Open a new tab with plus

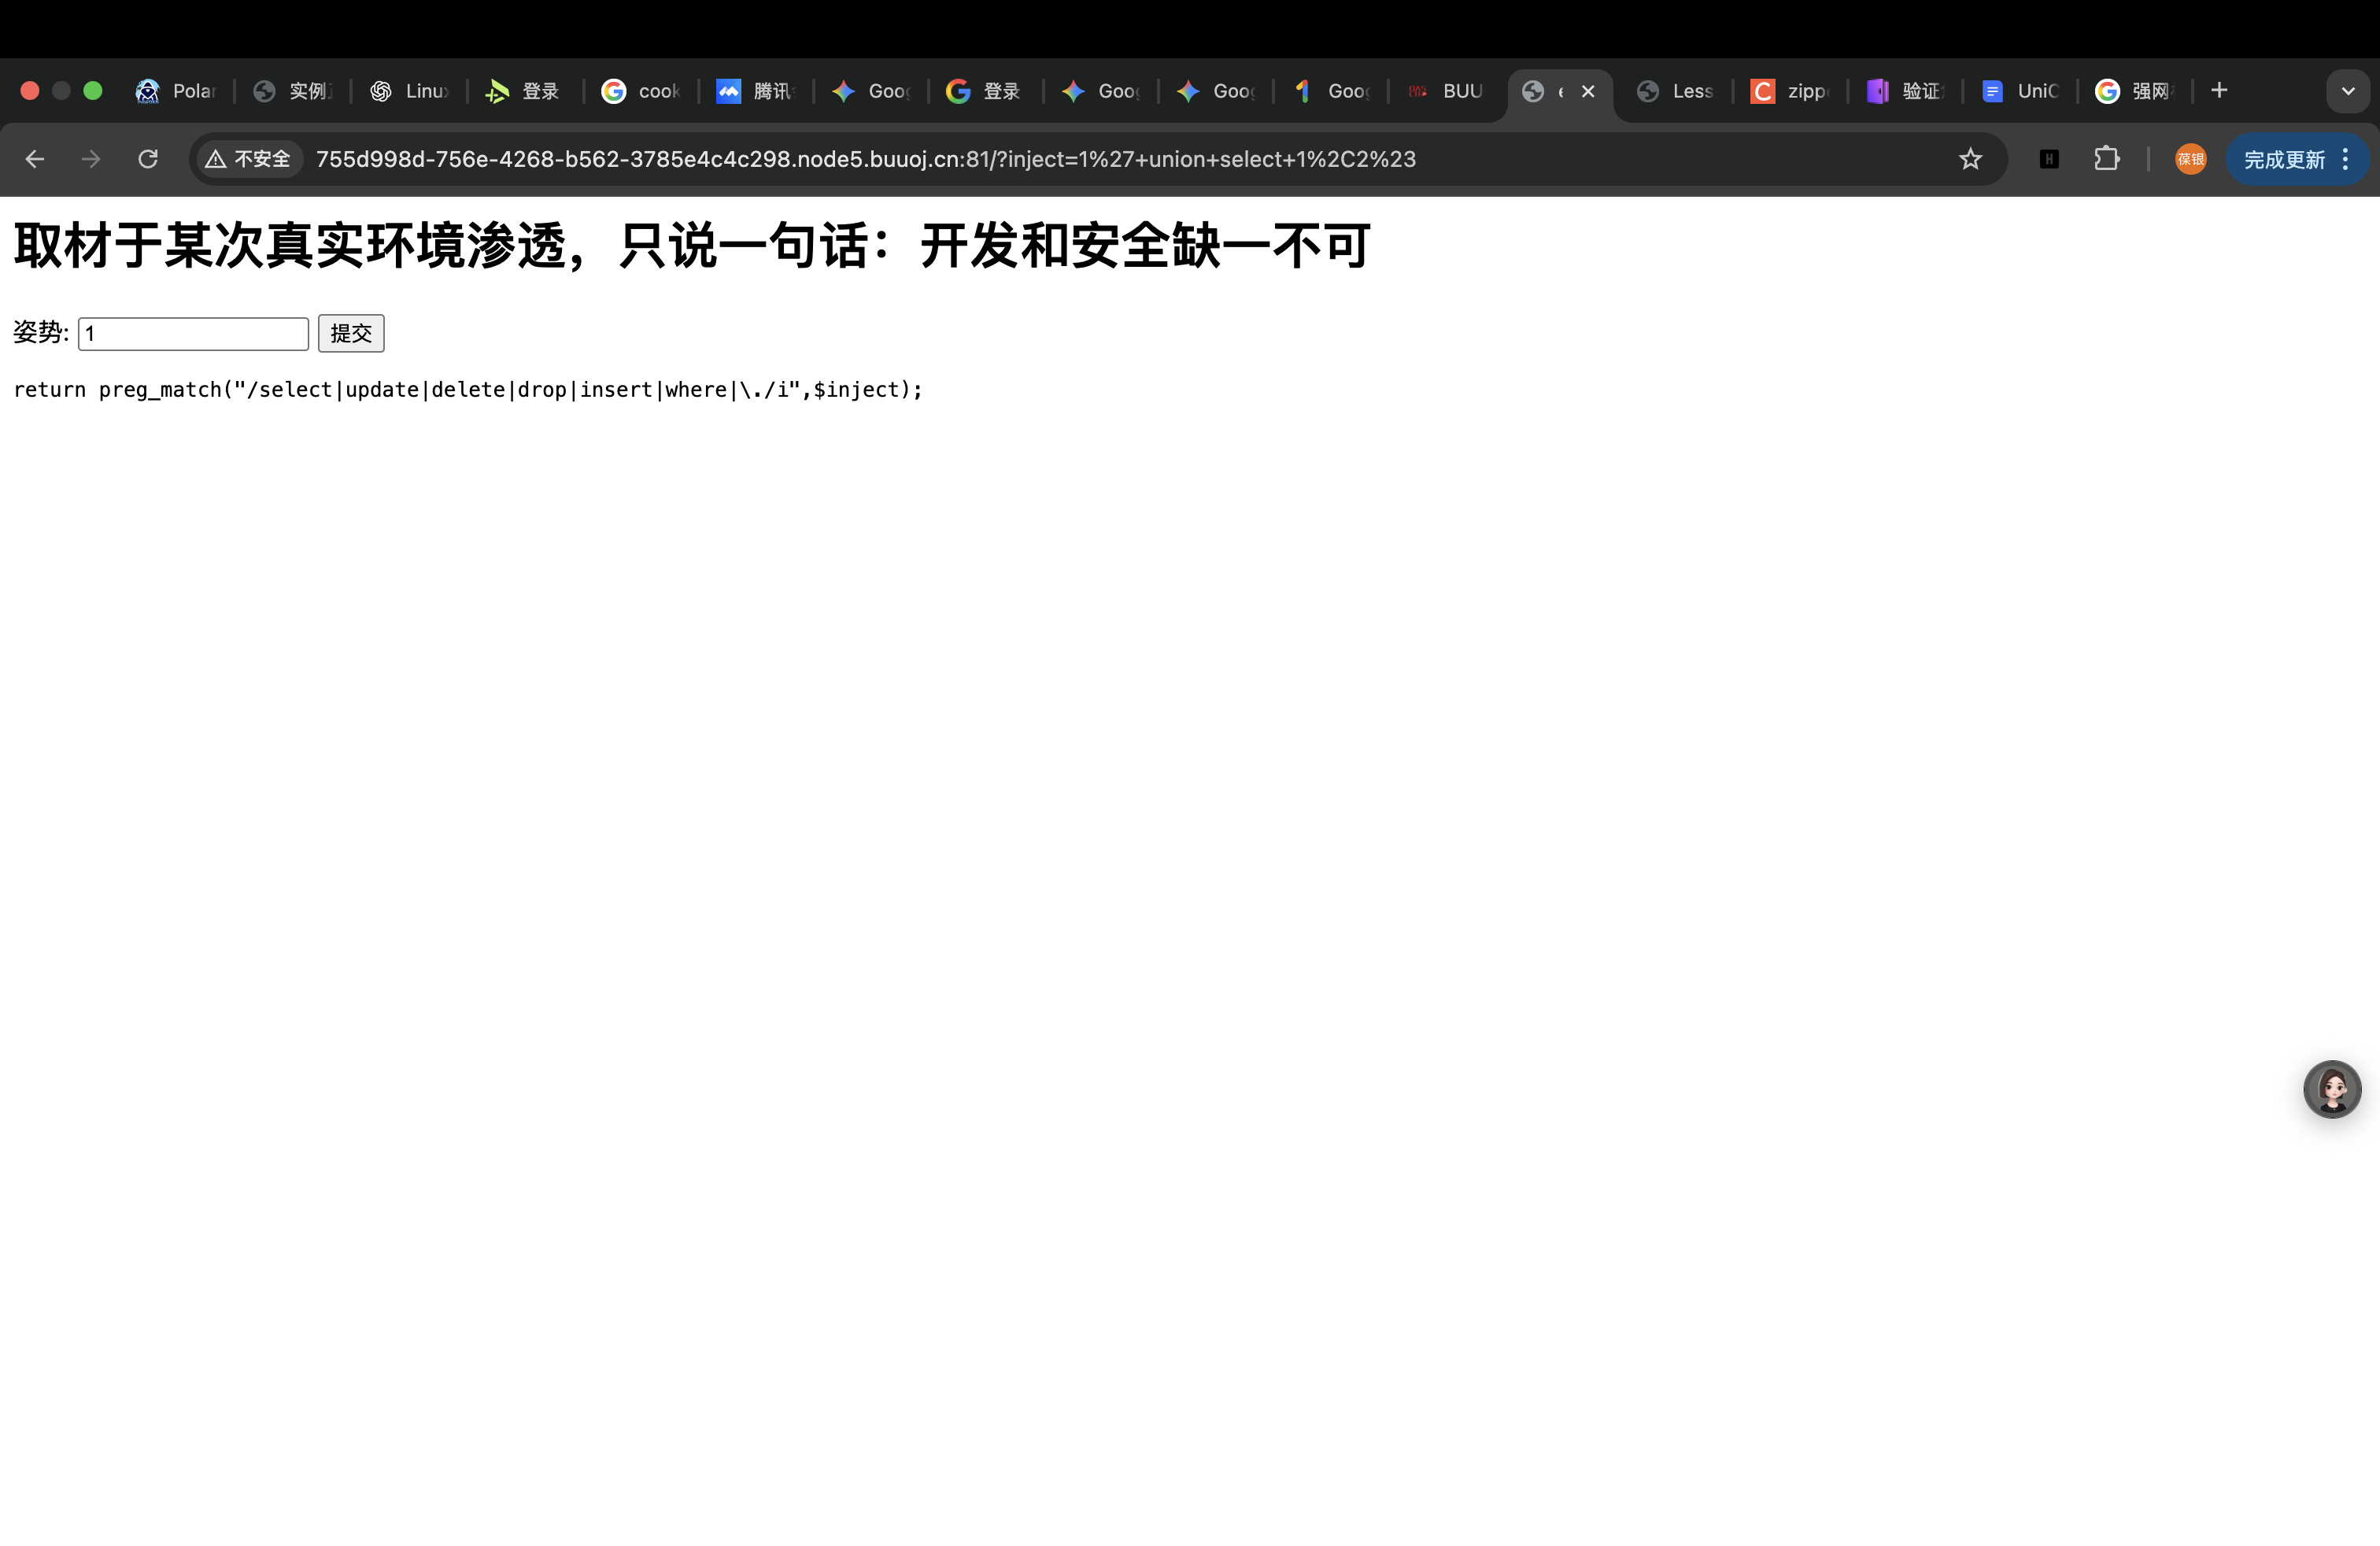click(2219, 91)
